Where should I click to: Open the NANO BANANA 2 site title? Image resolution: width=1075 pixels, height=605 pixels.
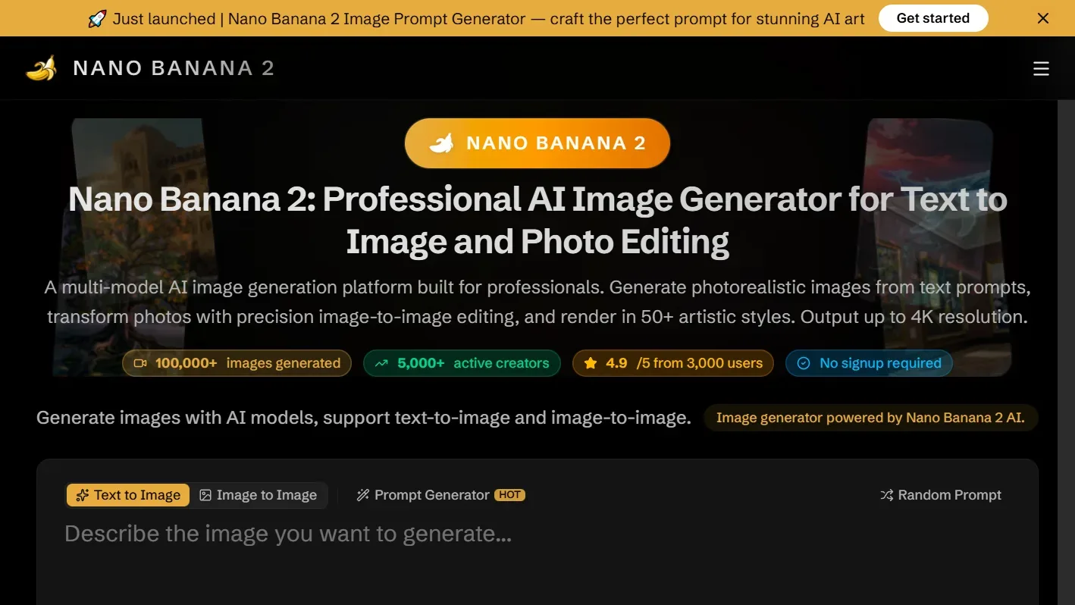[174, 68]
